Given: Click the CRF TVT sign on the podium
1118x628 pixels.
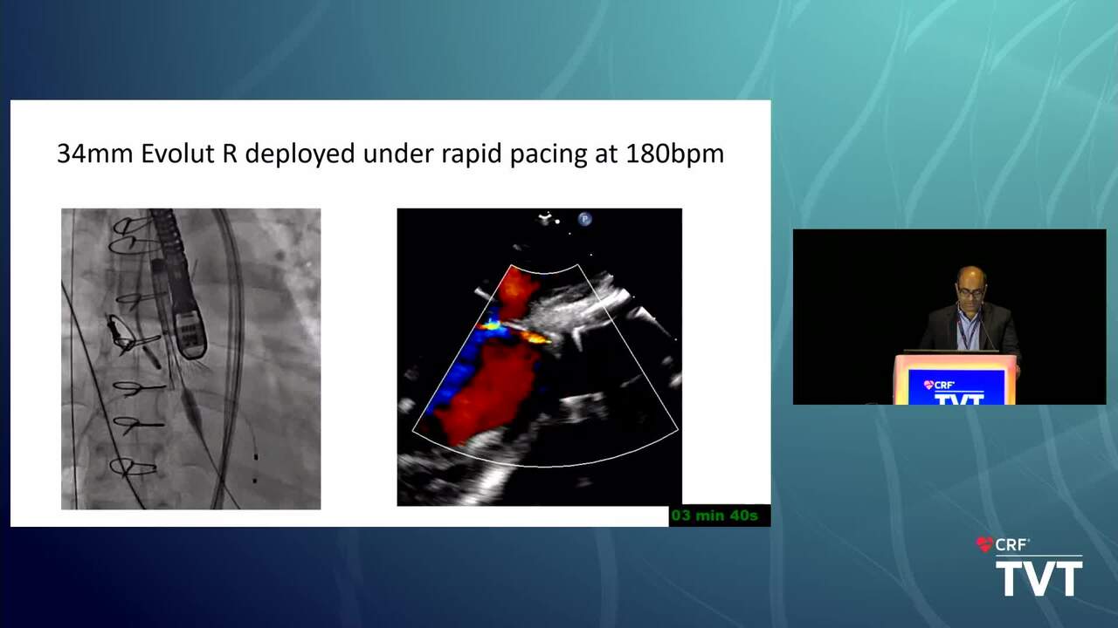Looking at the screenshot, I should click(x=956, y=387).
